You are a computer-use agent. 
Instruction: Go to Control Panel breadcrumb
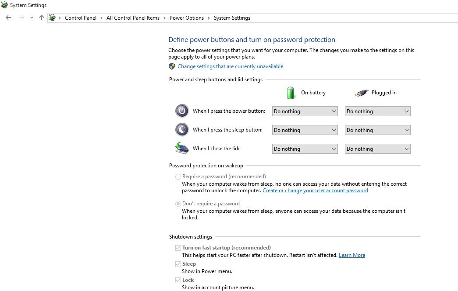[81, 18]
